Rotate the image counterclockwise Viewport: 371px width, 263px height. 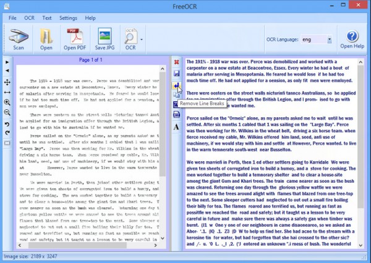tap(7, 124)
